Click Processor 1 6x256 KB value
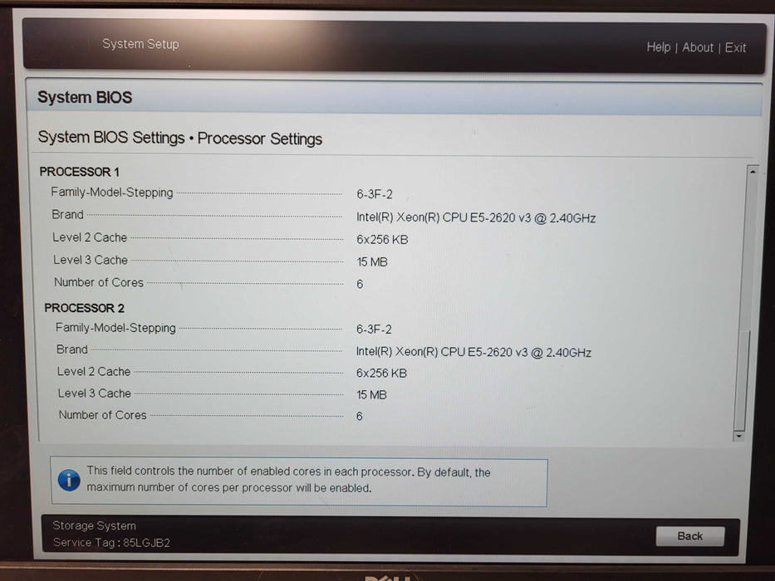The width and height of the screenshot is (775, 581). pyautogui.click(x=382, y=240)
